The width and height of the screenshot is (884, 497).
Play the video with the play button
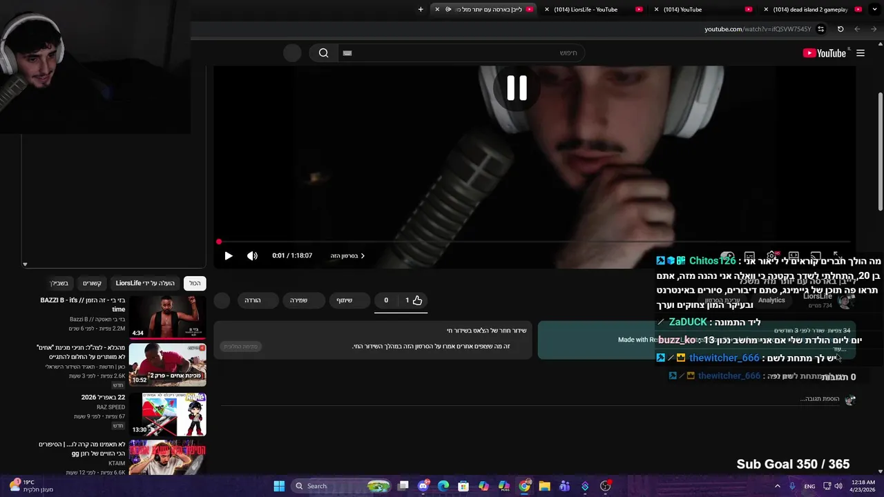coord(229,256)
